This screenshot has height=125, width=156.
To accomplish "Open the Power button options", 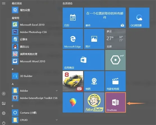I will pyautogui.click(x=4, y=123).
